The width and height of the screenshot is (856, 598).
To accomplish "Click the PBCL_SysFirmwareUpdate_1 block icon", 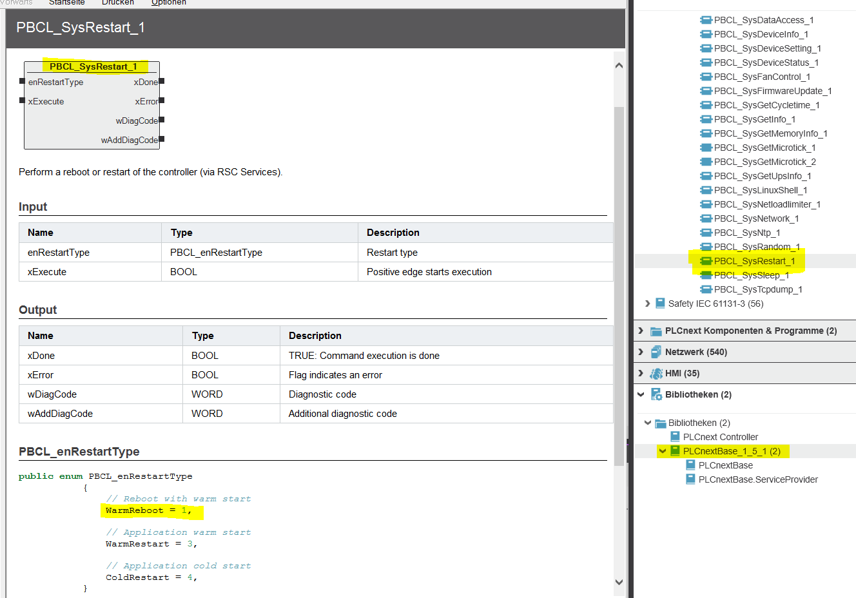I will click(x=706, y=91).
